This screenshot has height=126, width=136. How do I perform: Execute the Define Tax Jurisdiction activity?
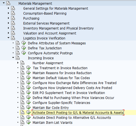[x=24, y=48]
